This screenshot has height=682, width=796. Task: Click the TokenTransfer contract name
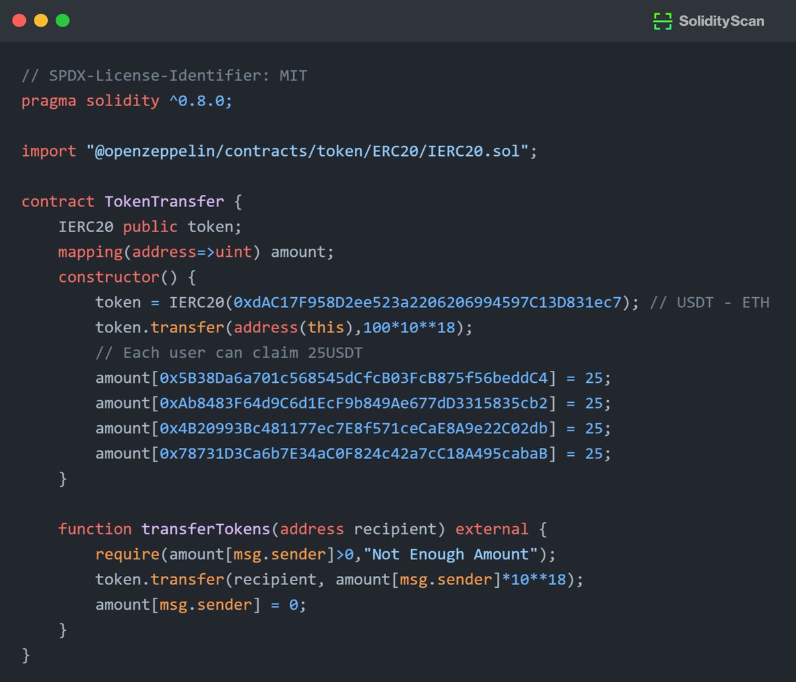(165, 201)
